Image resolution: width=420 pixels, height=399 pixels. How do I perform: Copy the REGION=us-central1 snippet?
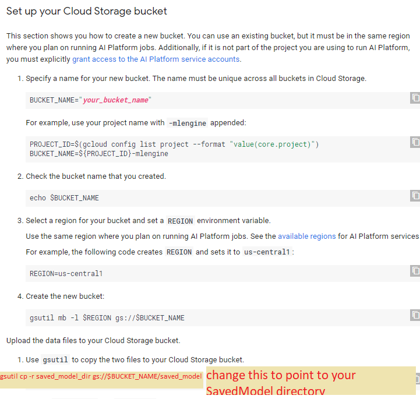coord(415,271)
